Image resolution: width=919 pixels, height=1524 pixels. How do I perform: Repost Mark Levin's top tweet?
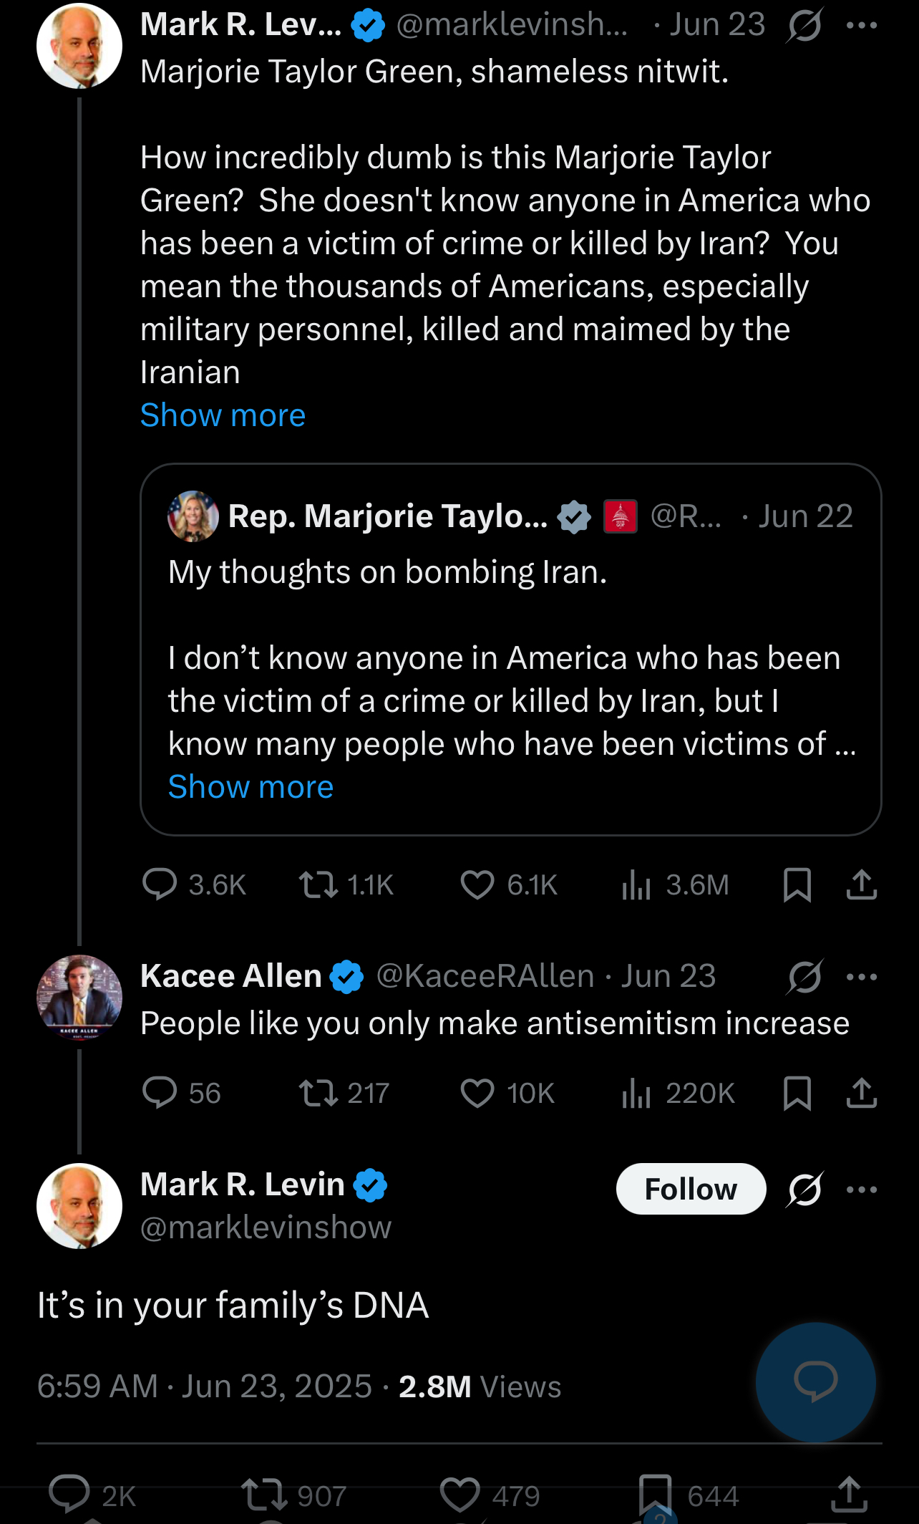click(319, 884)
